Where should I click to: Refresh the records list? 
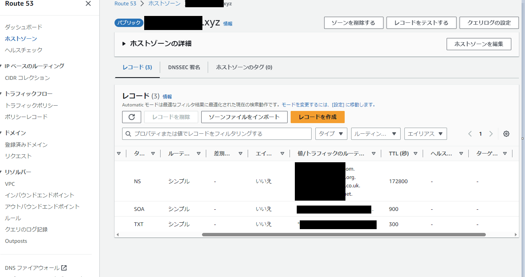pyautogui.click(x=132, y=117)
